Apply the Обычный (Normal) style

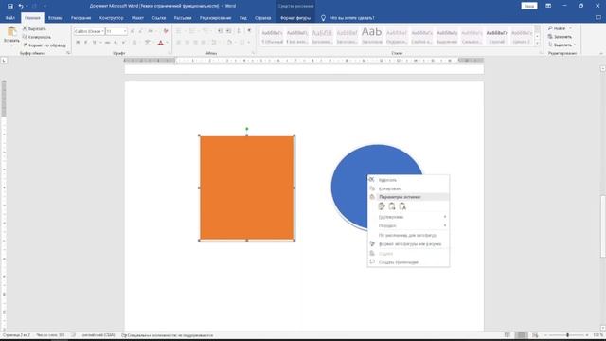[272, 37]
